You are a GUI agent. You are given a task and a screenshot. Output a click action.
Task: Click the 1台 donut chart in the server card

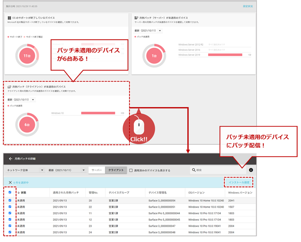click(154, 56)
